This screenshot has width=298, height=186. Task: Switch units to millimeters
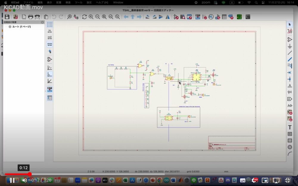[50, 44]
